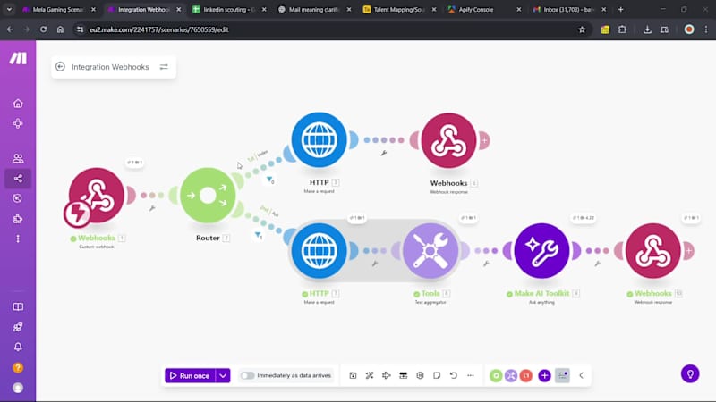
Task: Click wrench between Webhooks and Router
Action: tap(152, 208)
